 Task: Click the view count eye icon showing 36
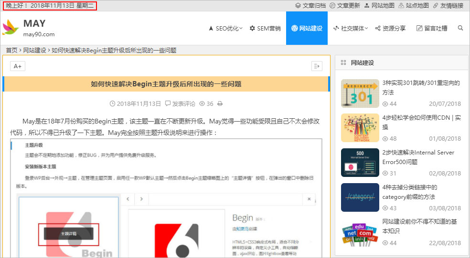(203, 104)
